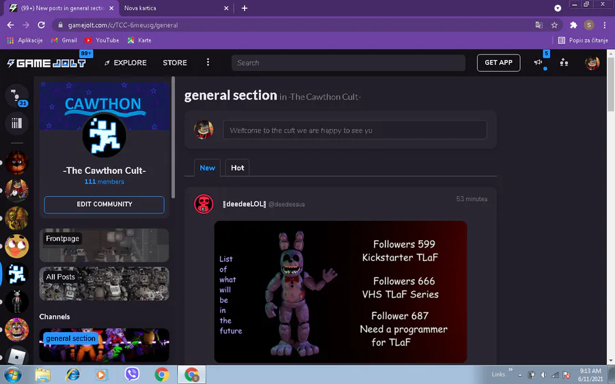The height and width of the screenshot is (384, 615).
Task: Open the All Posts channel card
Action: point(105,284)
